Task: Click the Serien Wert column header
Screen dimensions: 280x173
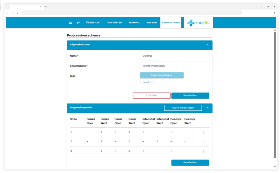Action: [105, 121]
